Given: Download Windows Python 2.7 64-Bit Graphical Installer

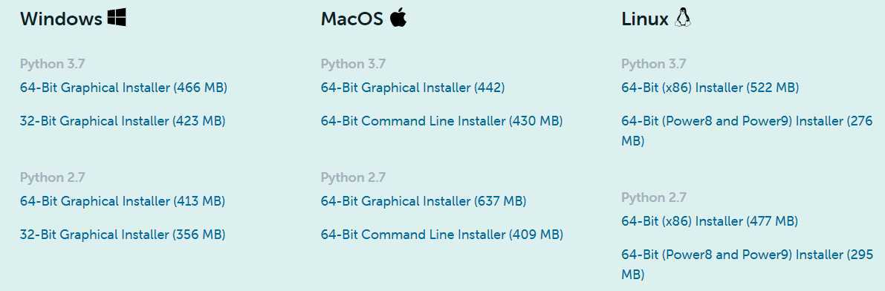Looking at the screenshot, I should (123, 201).
